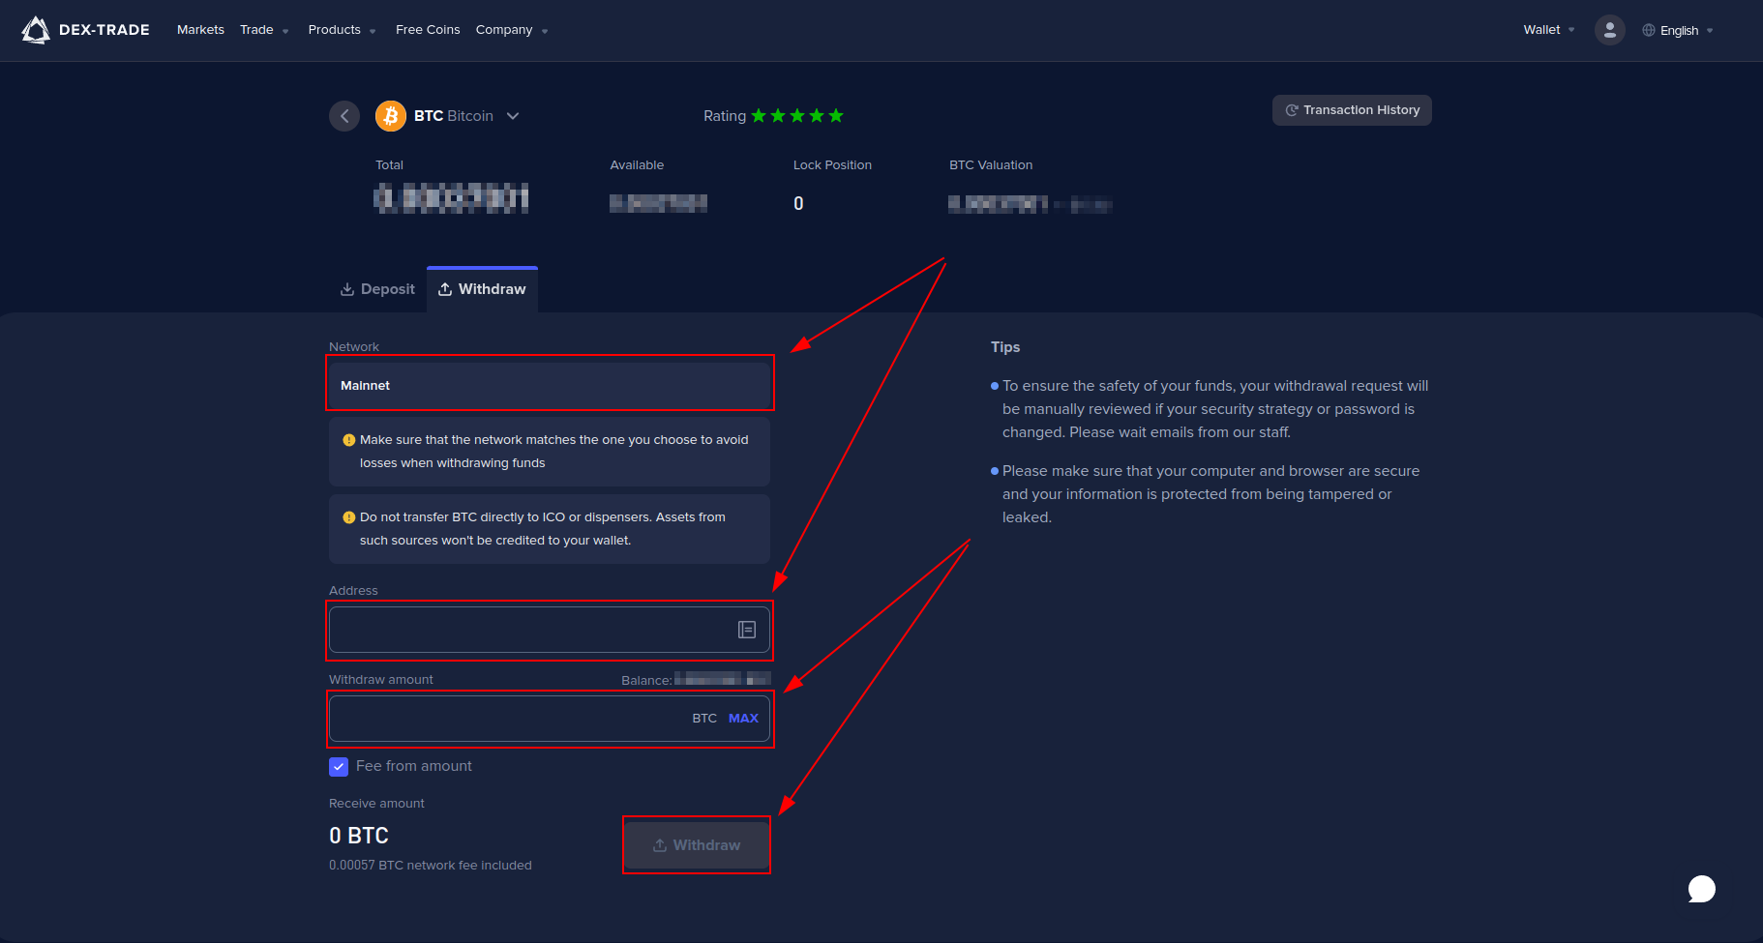Click the fifth rating star
The image size is (1763, 943).
836,116
